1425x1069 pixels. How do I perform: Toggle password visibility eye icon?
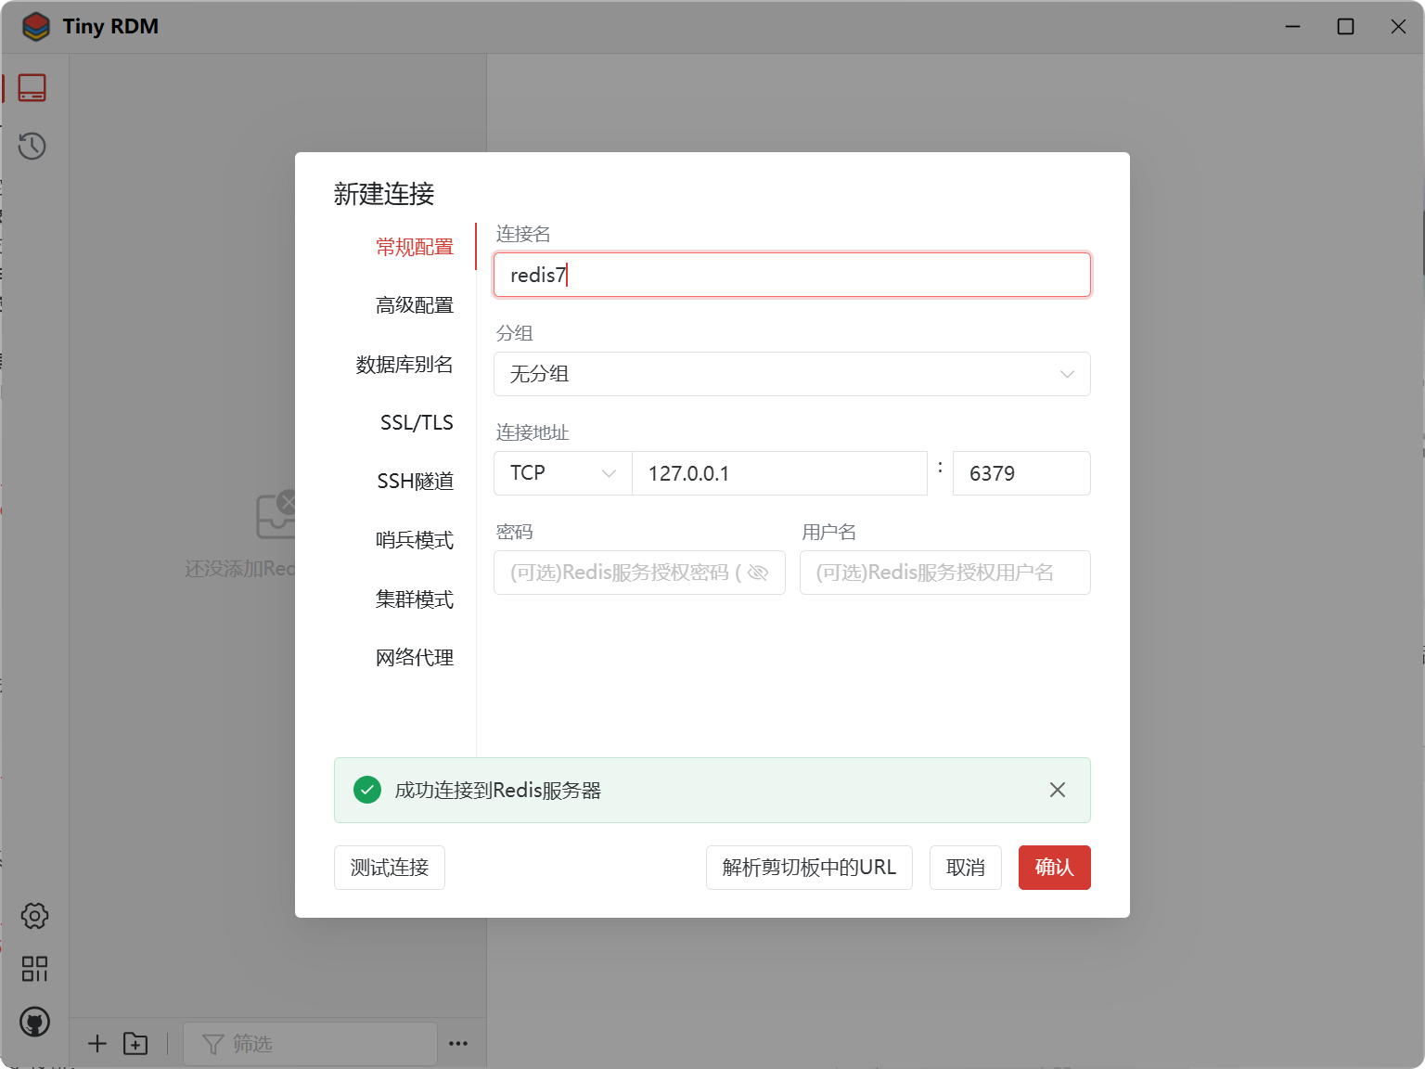(x=758, y=573)
